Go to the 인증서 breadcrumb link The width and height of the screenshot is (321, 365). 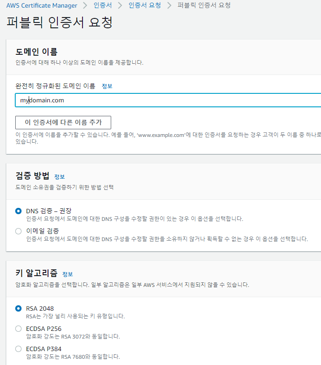103,5
